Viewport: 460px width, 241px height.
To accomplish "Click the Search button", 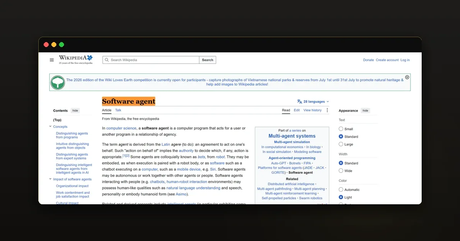I will point(207,60).
